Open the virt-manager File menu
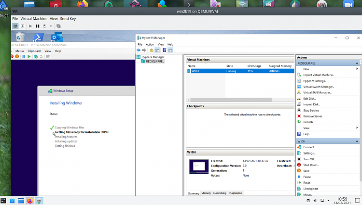 pos(15,19)
